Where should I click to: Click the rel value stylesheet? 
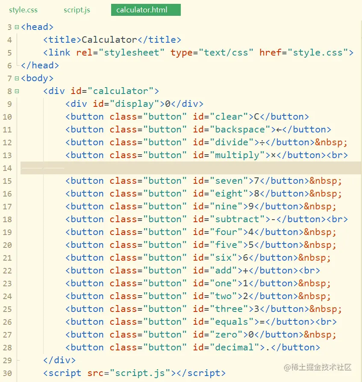click(x=132, y=53)
